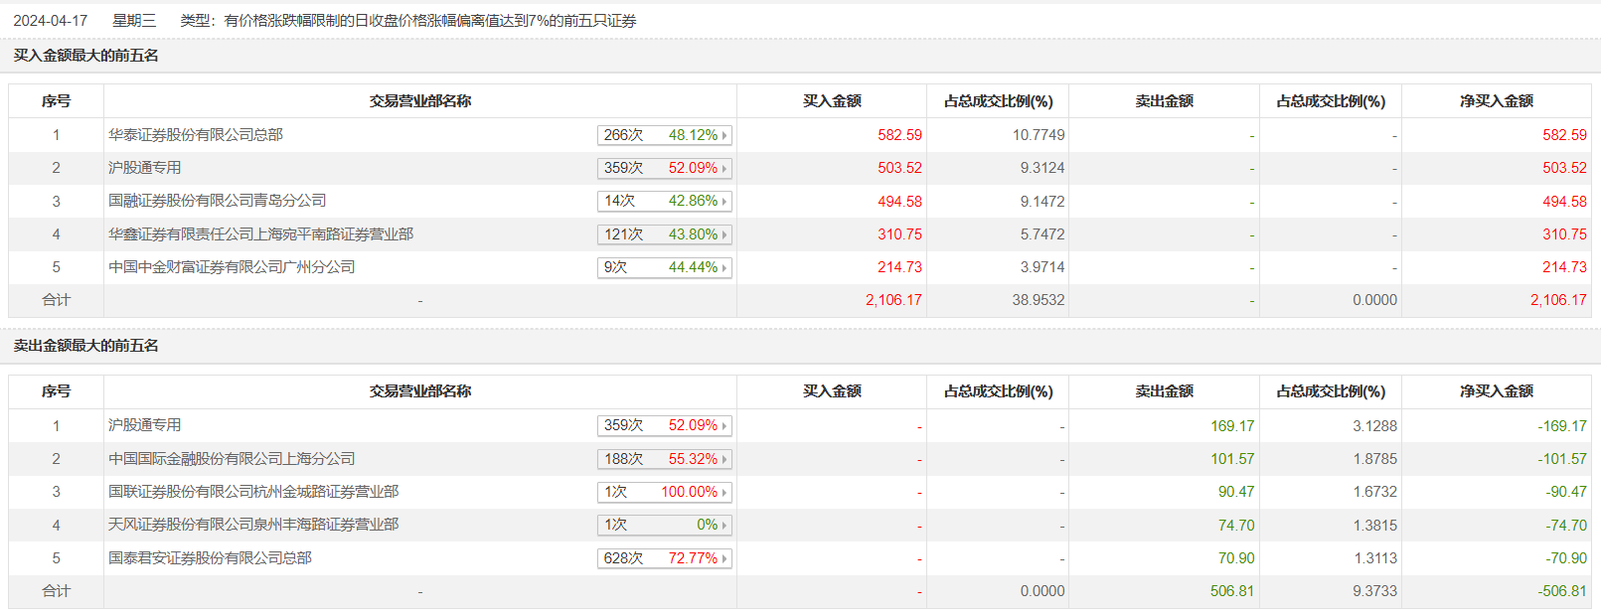Open 天风证券泉州丰海路证券营业部 link

[x=253, y=525]
